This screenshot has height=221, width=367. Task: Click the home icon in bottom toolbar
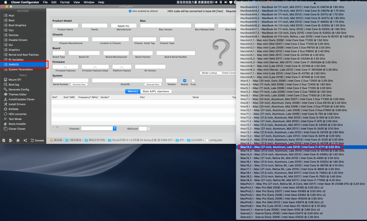pyautogui.click(x=18, y=140)
